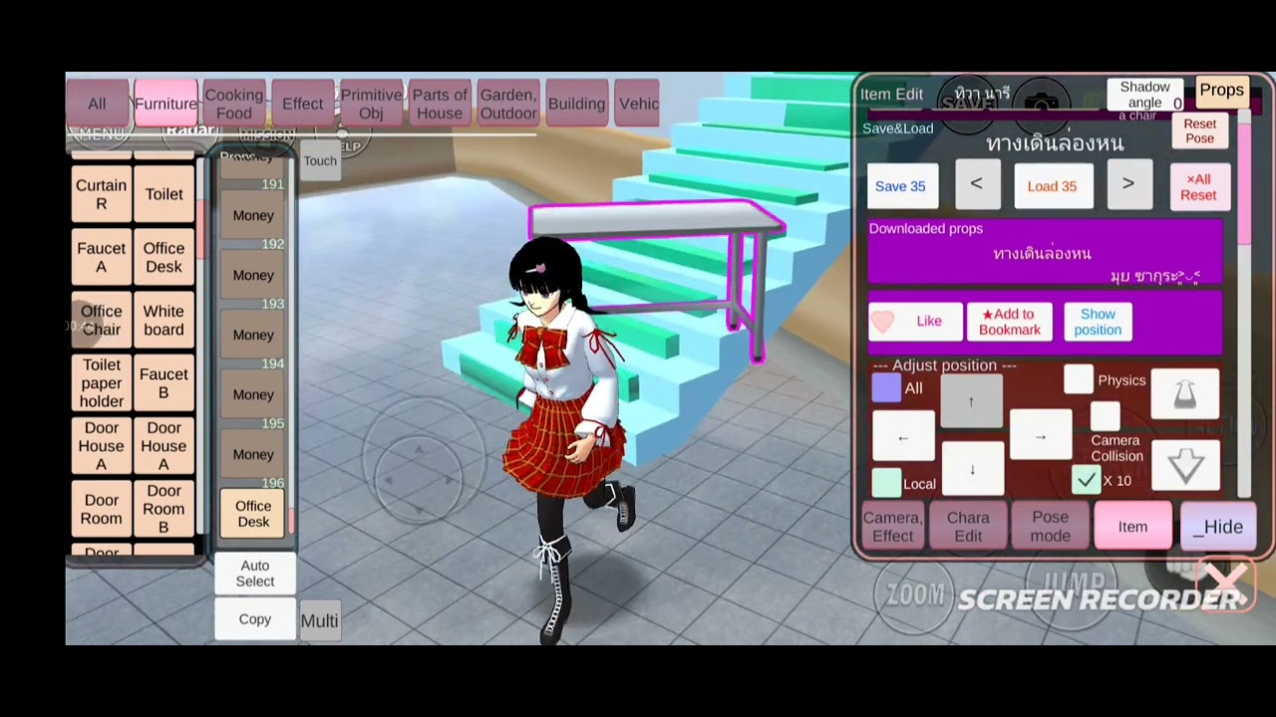The image size is (1276, 717).
Task: Nudge the item with the right arrow button
Action: click(1040, 436)
